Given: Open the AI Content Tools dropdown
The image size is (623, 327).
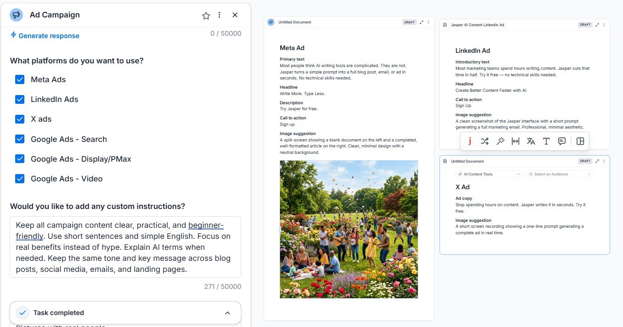Looking at the screenshot, I should 490,174.
